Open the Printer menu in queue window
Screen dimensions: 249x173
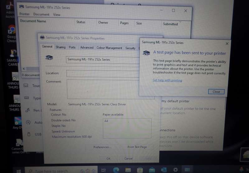(x=25, y=14)
